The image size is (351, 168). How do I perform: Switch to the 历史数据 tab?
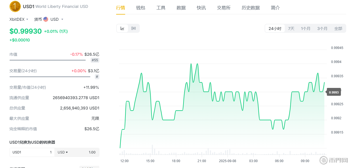point(251,8)
